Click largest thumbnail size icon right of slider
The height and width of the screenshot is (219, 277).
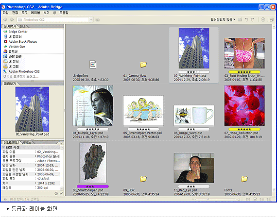[239, 199]
